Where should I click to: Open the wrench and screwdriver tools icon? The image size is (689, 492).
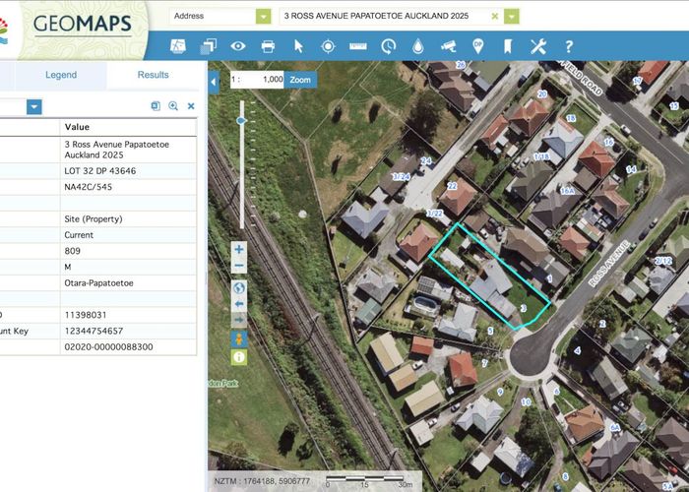point(537,46)
